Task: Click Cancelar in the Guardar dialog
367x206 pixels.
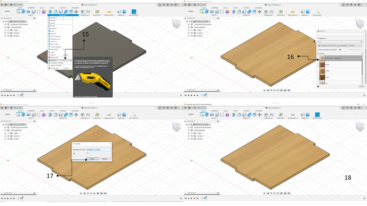Action: [105, 159]
